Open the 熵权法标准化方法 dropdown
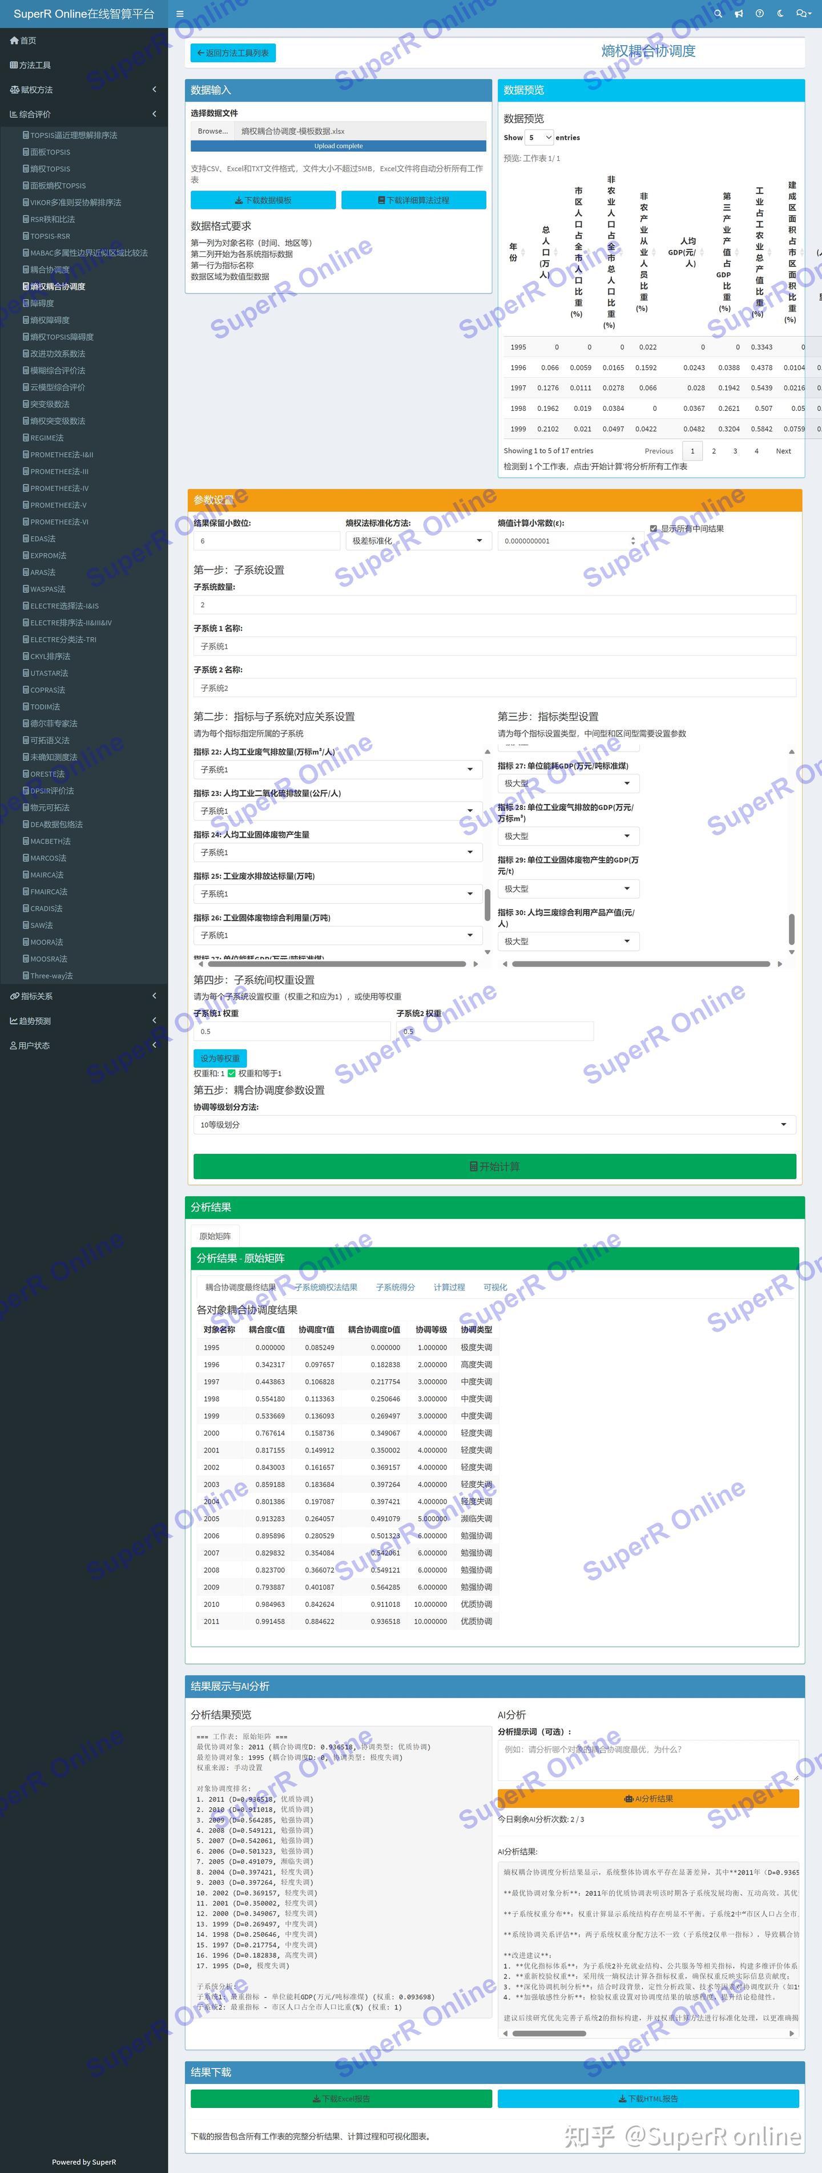This screenshot has height=2173, width=822. [x=418, y=541]
